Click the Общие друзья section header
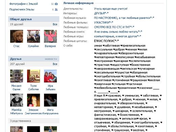Image resolution: width=176 pixels, height=132 pixels. pyautogui.click(x=34, y=19)
